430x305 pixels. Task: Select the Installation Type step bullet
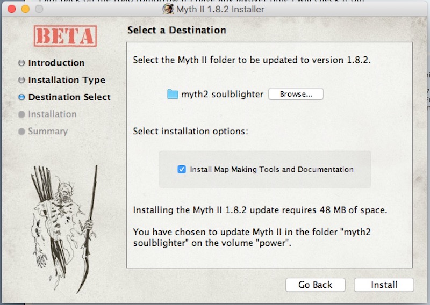pos(21,80)
